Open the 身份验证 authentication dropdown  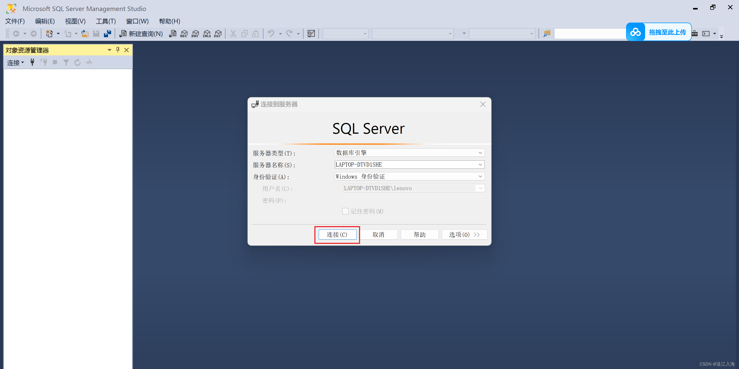point(481,176)
